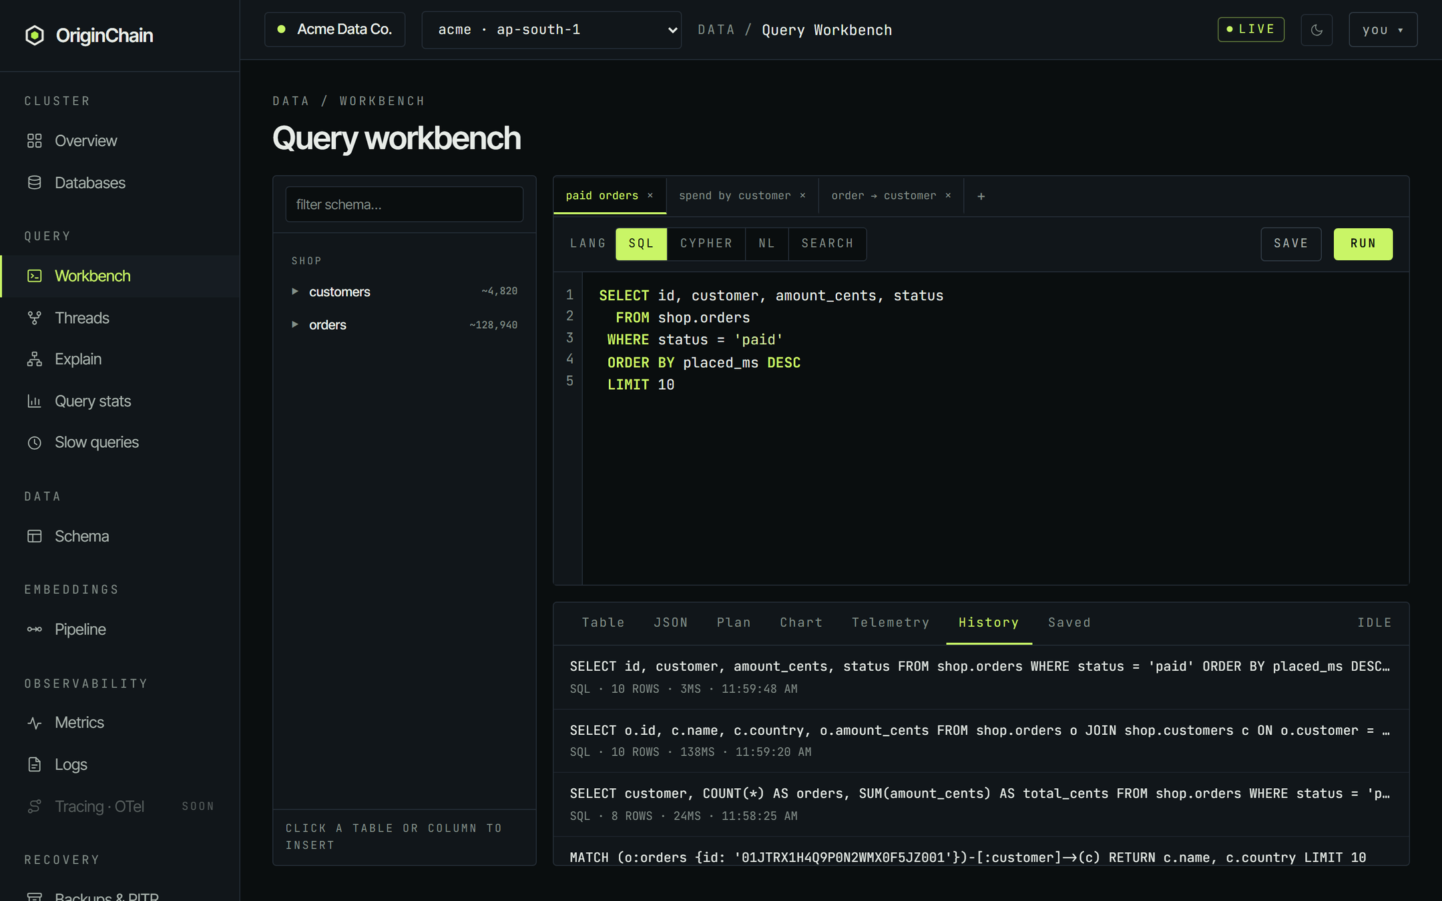Open the Acme Data Co. organization selector
Screen dimensions: 1442x901
334,29
